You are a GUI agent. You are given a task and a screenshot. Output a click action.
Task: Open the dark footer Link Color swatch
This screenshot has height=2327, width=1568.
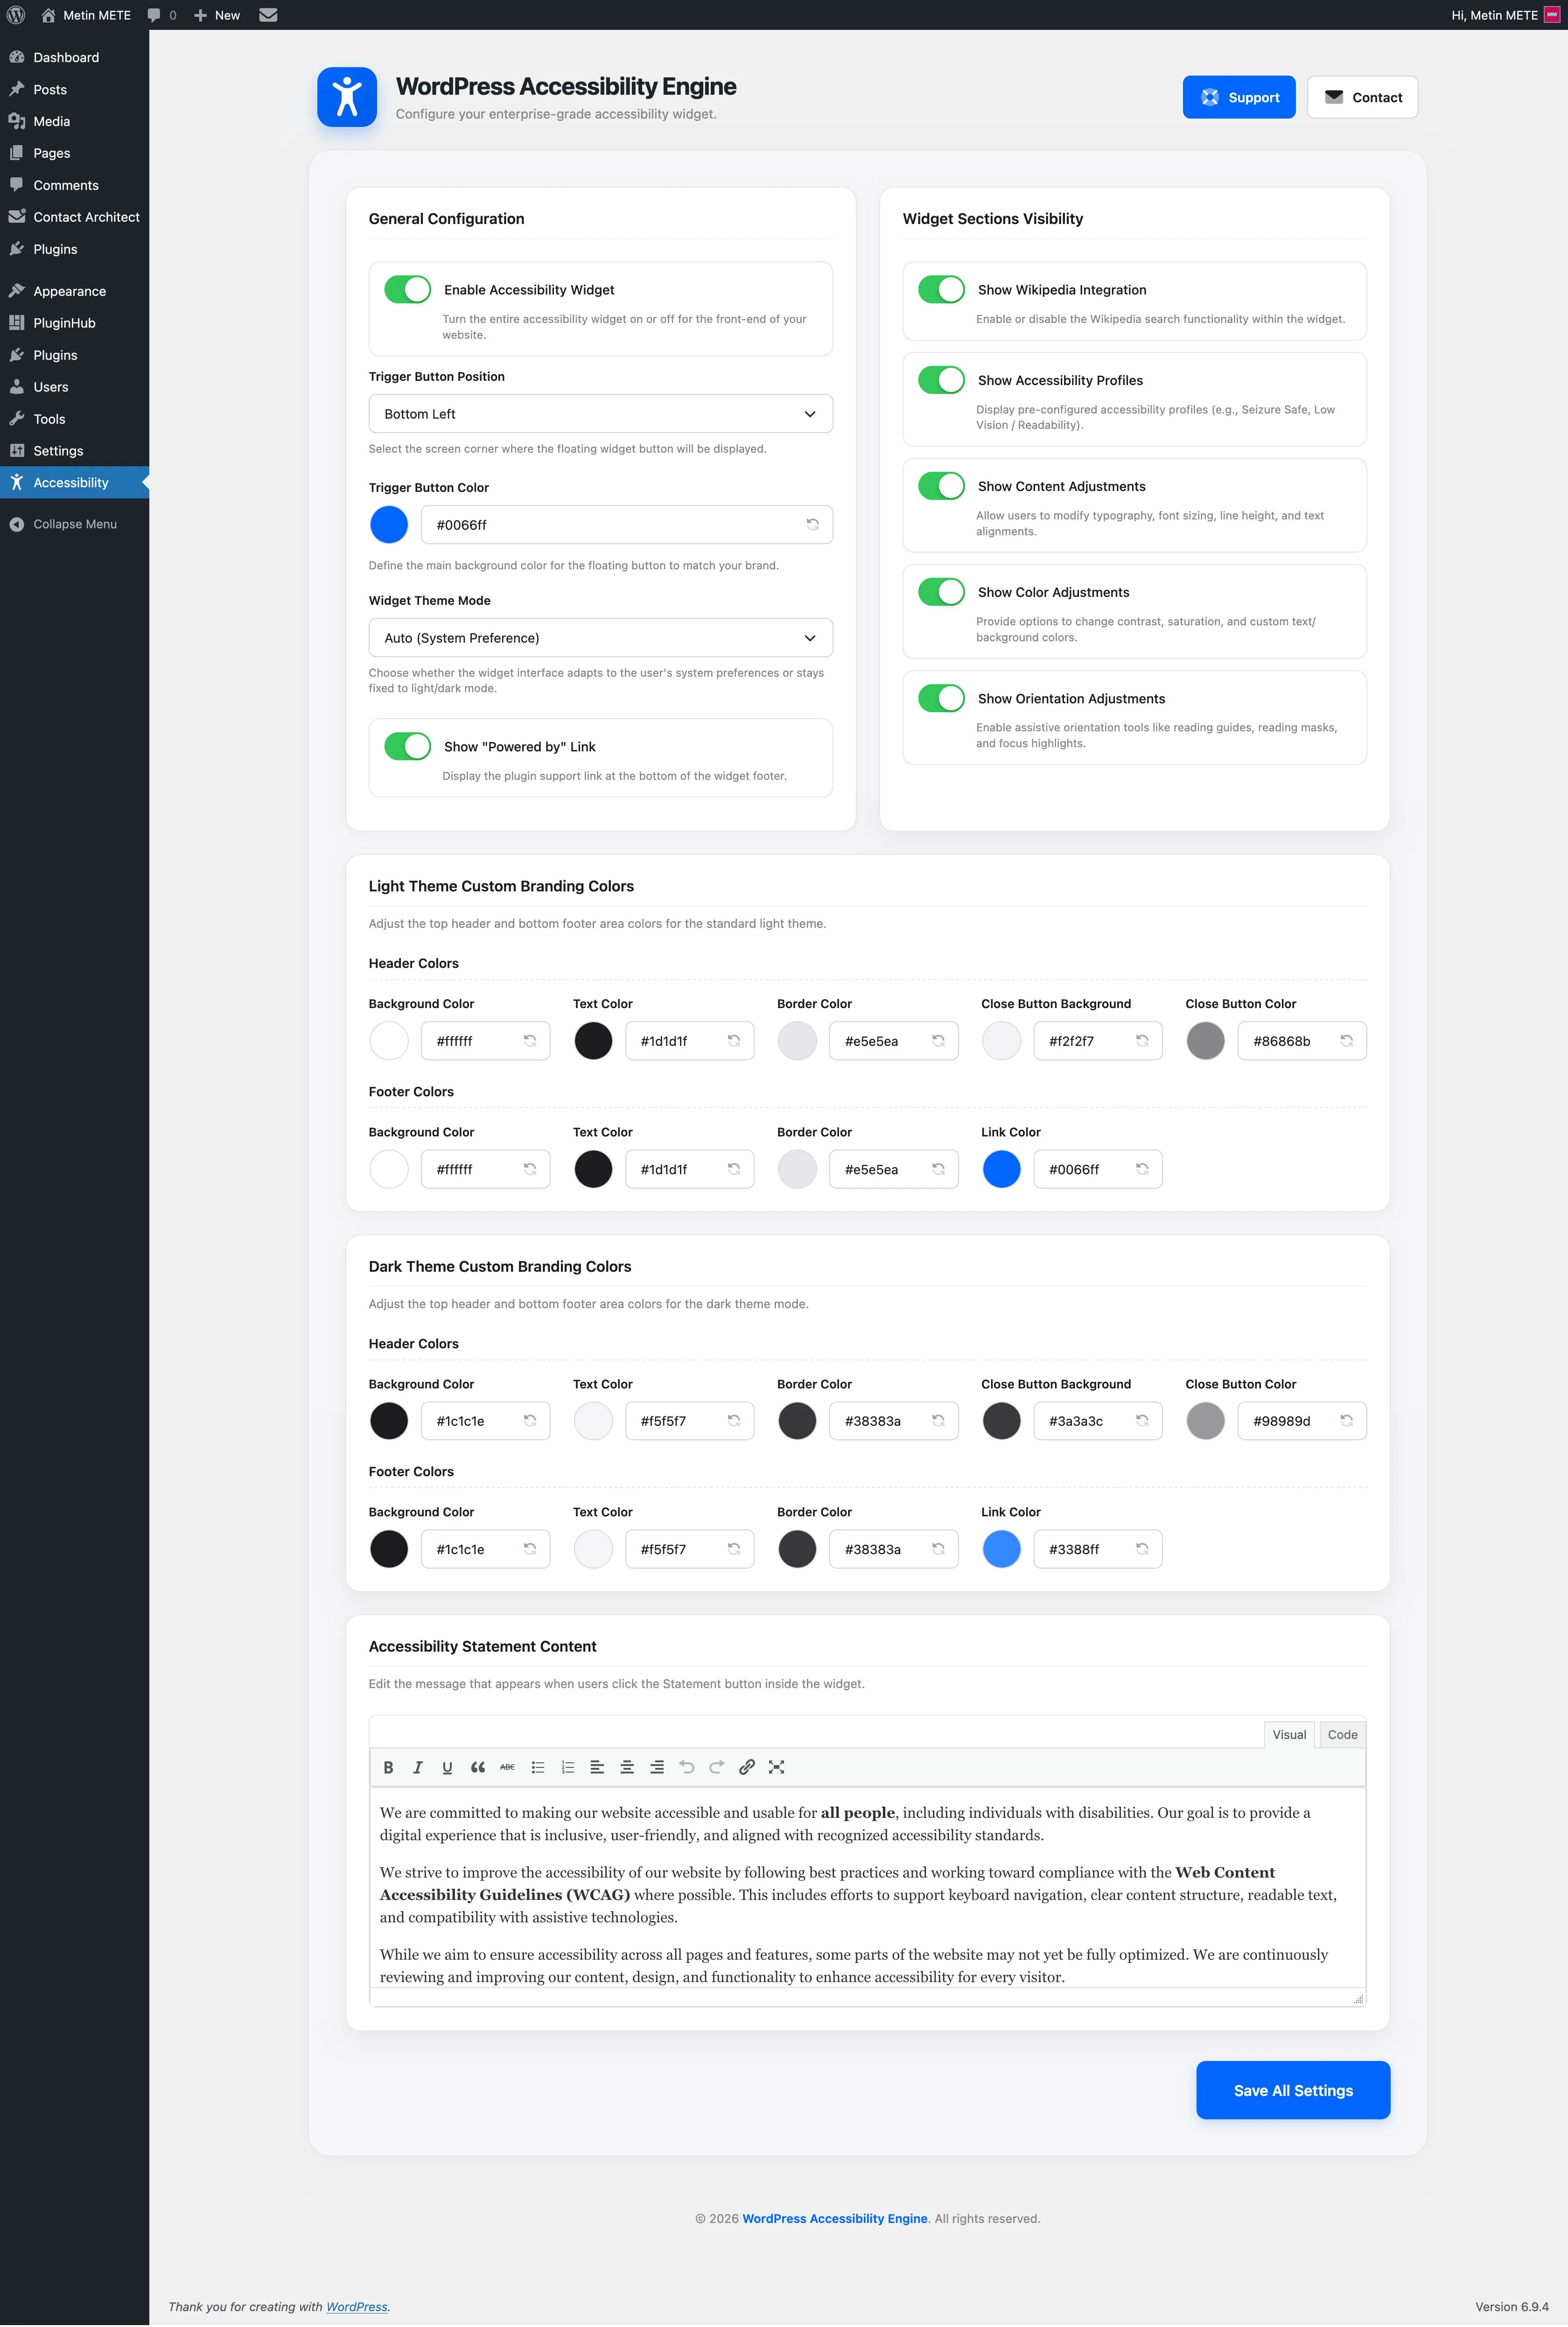tap(1001, 1549)
